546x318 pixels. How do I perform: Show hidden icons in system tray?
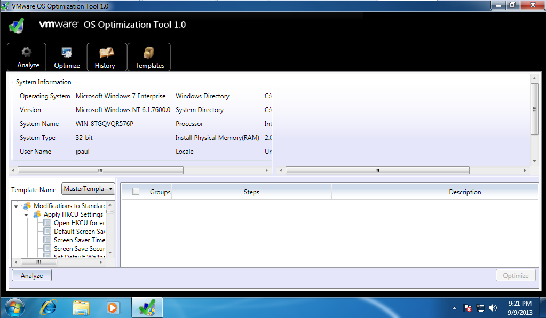(x=454, y=308)
